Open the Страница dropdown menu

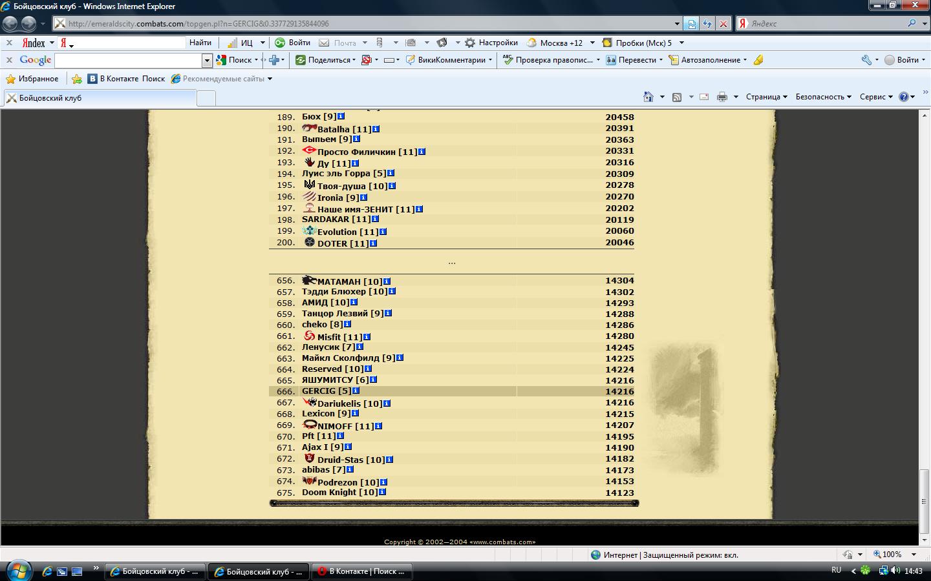point(767,97)
